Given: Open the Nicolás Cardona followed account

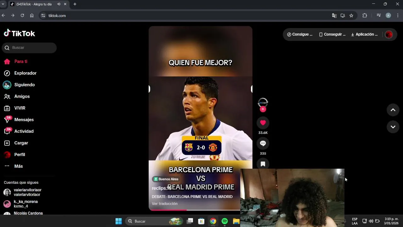Looking at the screenshot, I should click(x=23, y=213).
